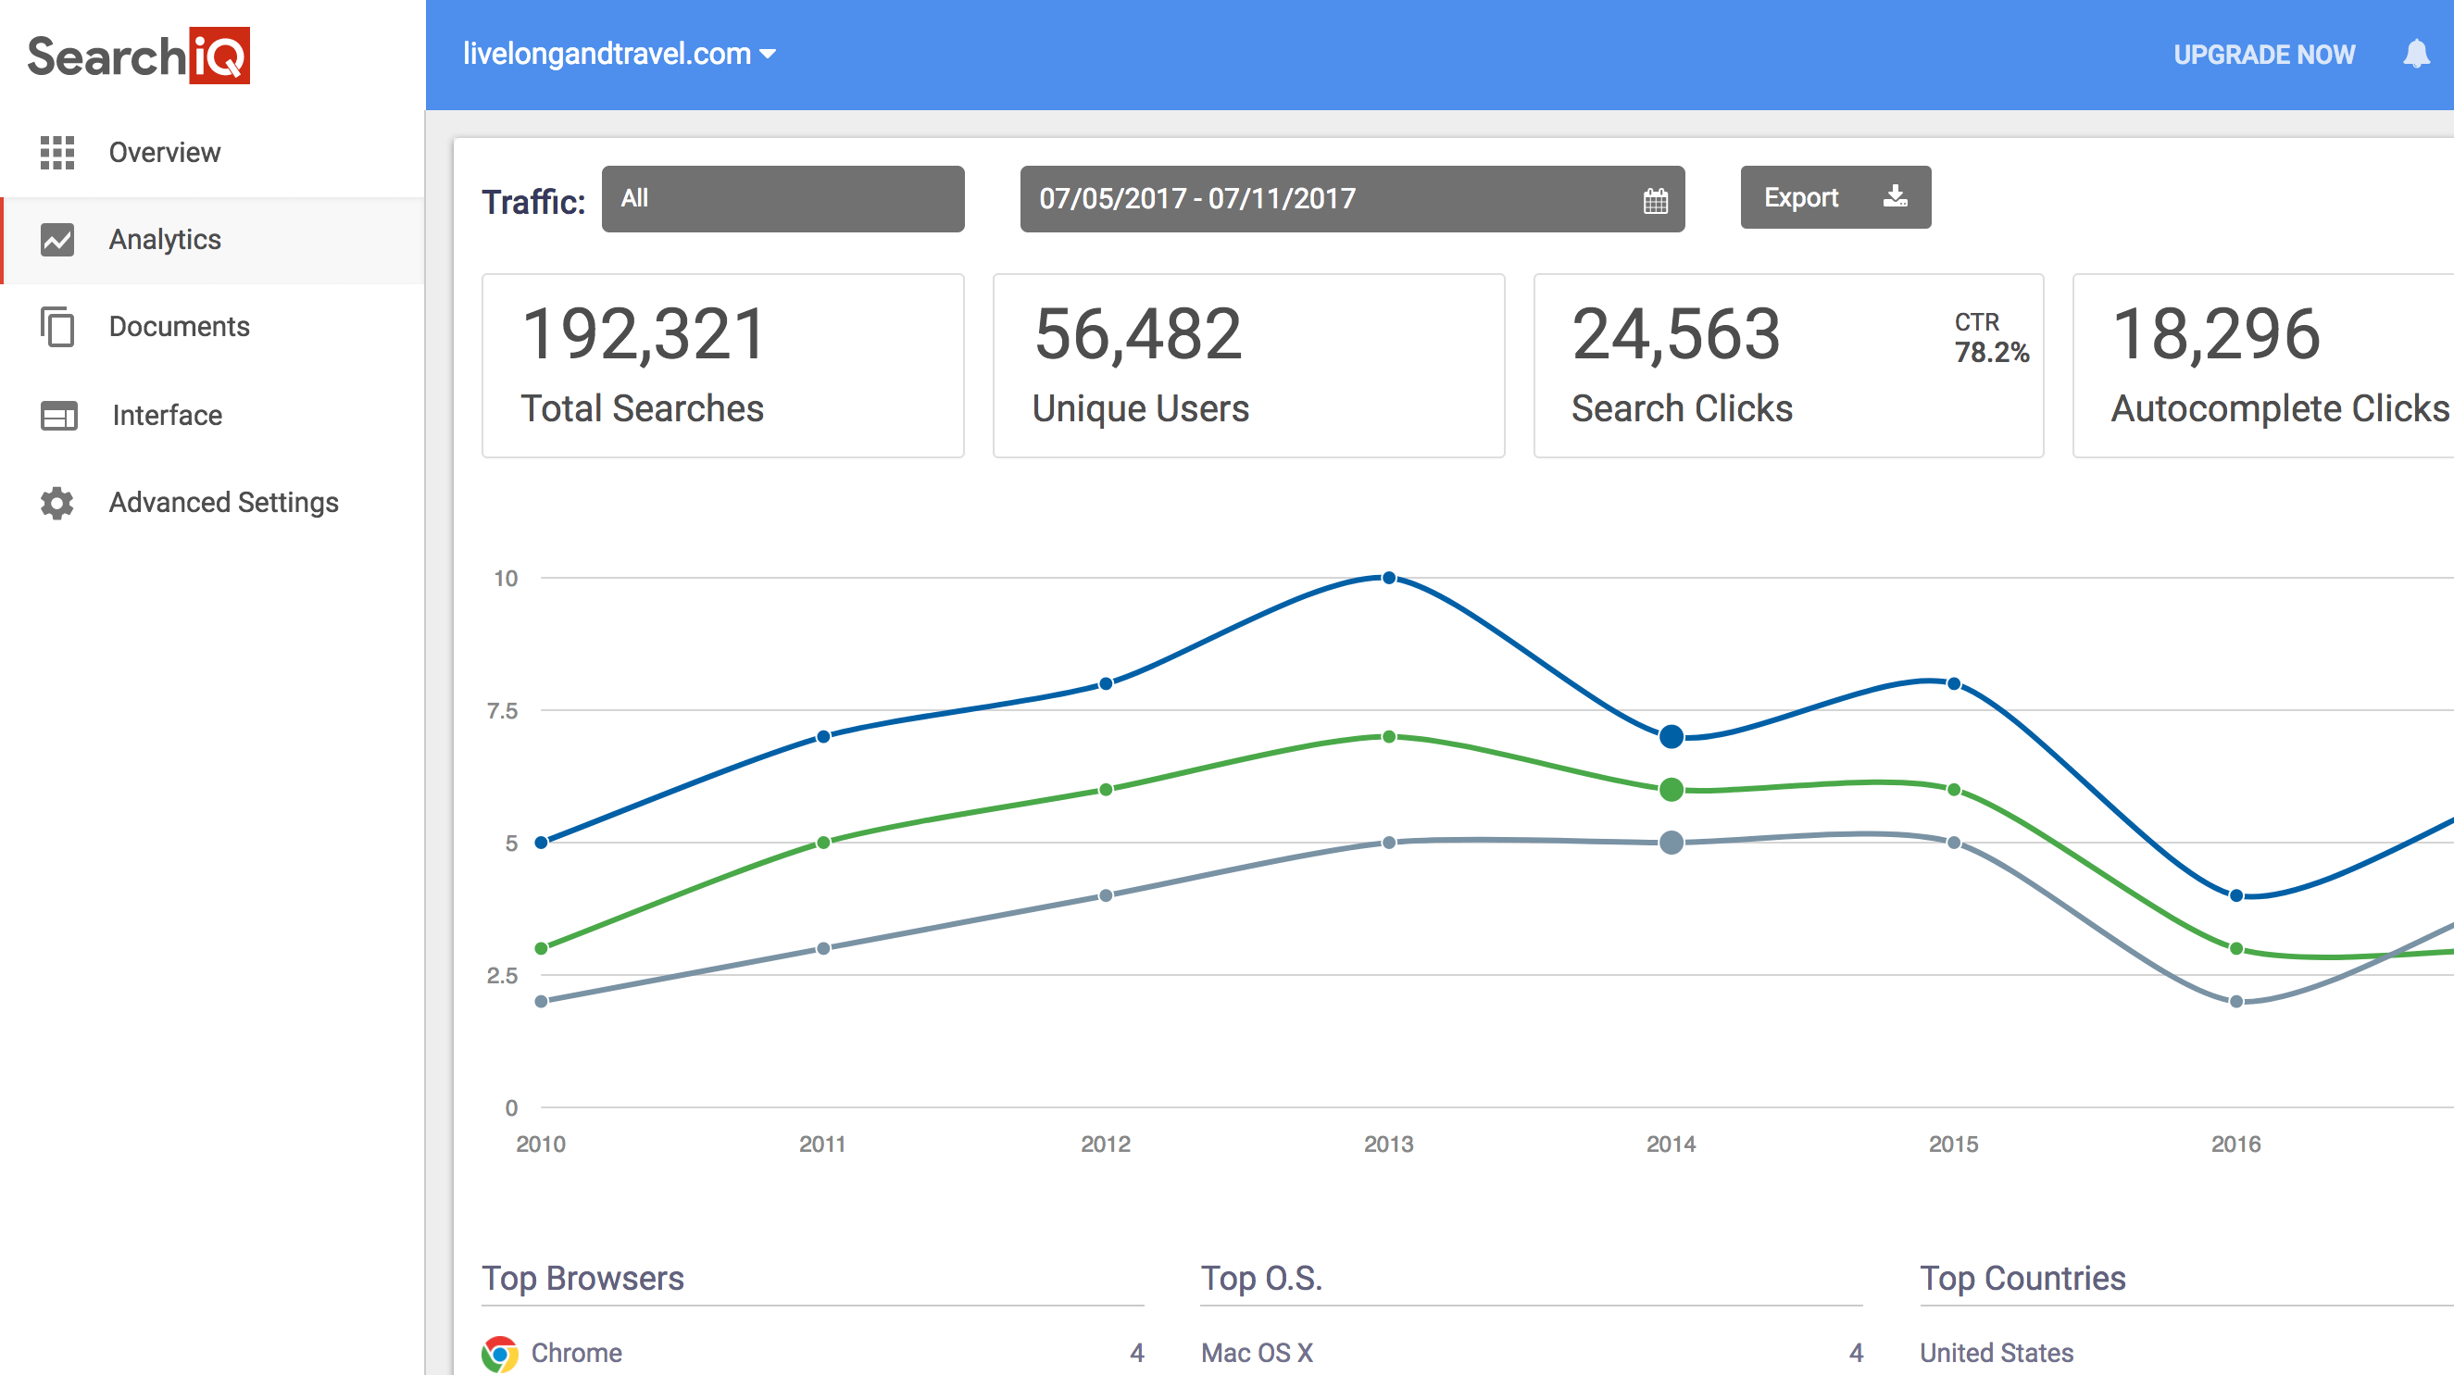Click the calendar icon in the date picker

(x=1656, y=199)
